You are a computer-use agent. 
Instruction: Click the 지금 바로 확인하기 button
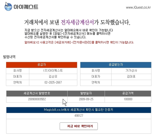click(x=79, y=126)
